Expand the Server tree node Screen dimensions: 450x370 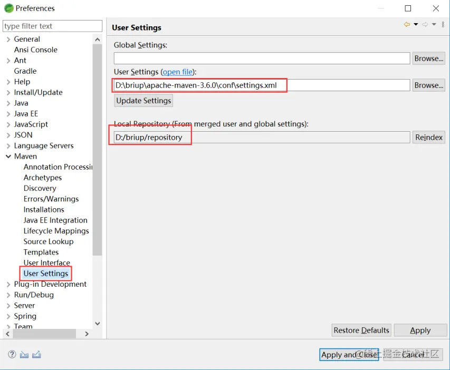click(x=8, y=306)
